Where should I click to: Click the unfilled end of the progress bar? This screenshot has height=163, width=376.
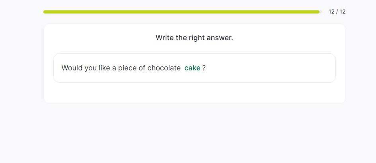click(x=321, y=12)
